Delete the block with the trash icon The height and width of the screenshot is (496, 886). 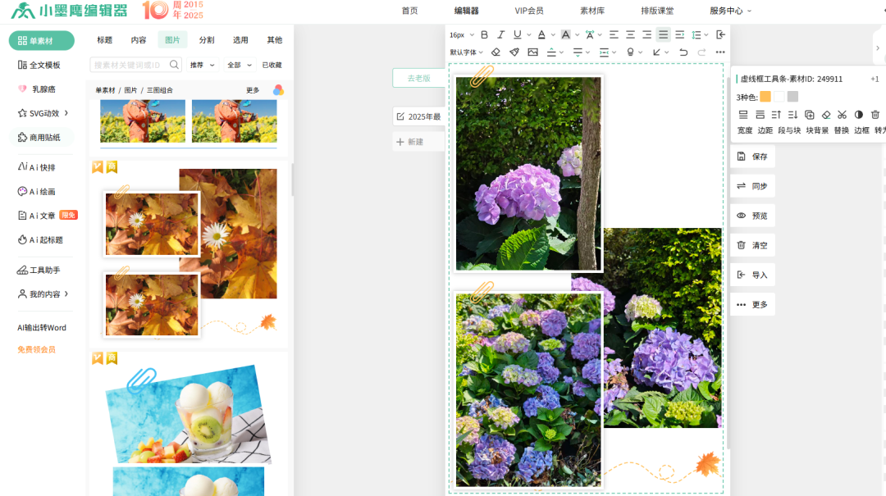875,115
